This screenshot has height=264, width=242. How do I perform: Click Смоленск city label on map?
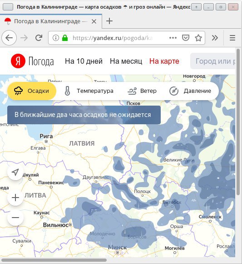pyautogui.click(x=210, y=217)
